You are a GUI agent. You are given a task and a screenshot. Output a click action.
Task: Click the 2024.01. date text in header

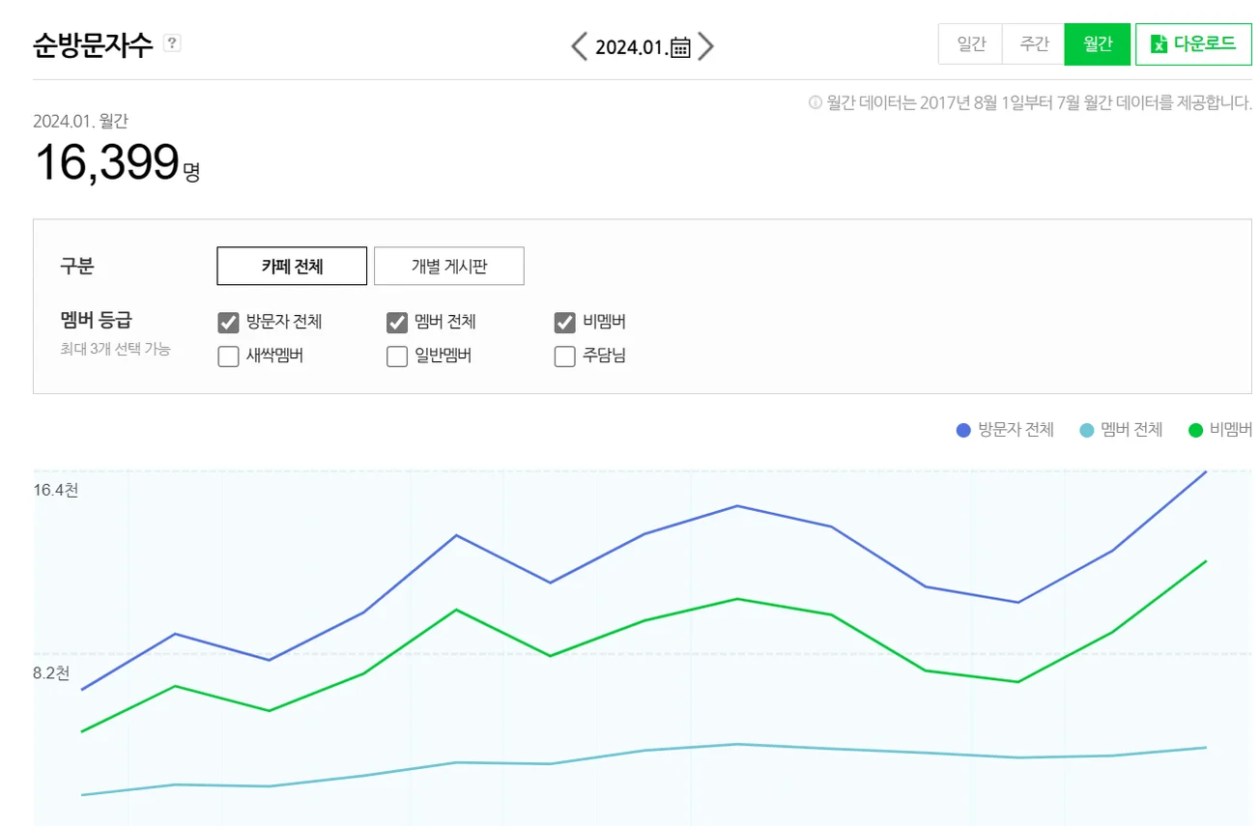632,47
